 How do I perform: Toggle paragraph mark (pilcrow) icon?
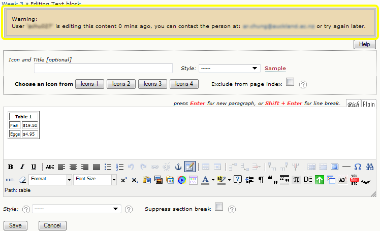pyautogui.click(x=261, y=180)
